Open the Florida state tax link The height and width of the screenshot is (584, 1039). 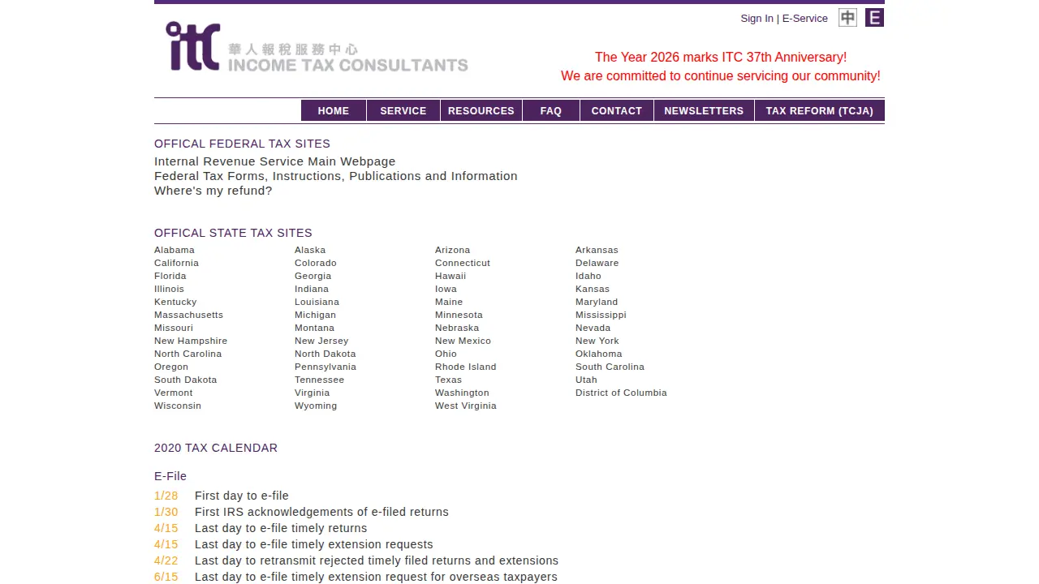pyautogui.click(x=170, y=276)
